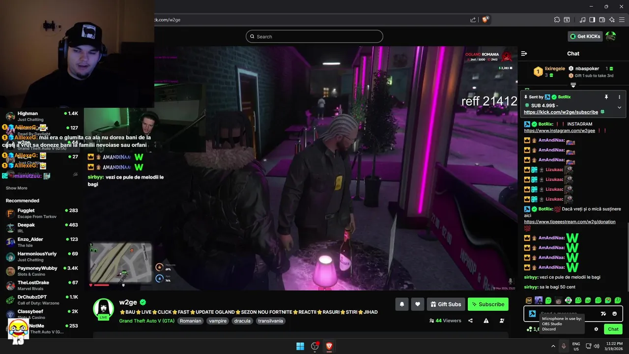Screen dimensions: 629x354
Task: Click lixiregele in gift leaderboard
Action: pyautogui.click(x=555, y=69)
